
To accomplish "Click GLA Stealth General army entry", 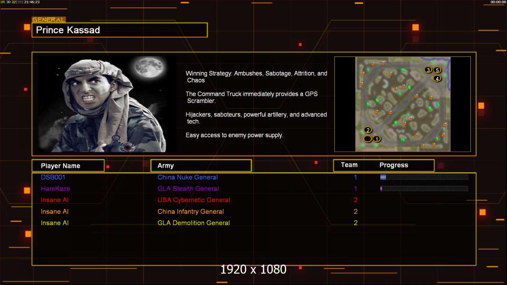I will [x=188, y=189].
